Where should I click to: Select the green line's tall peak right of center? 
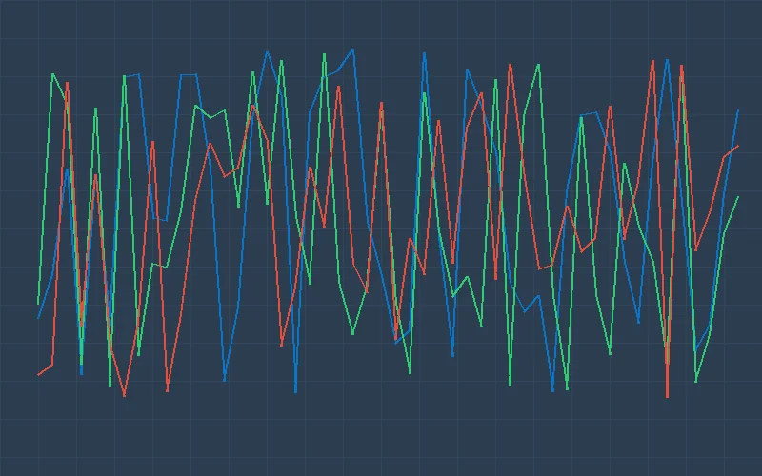coord(538,65)
